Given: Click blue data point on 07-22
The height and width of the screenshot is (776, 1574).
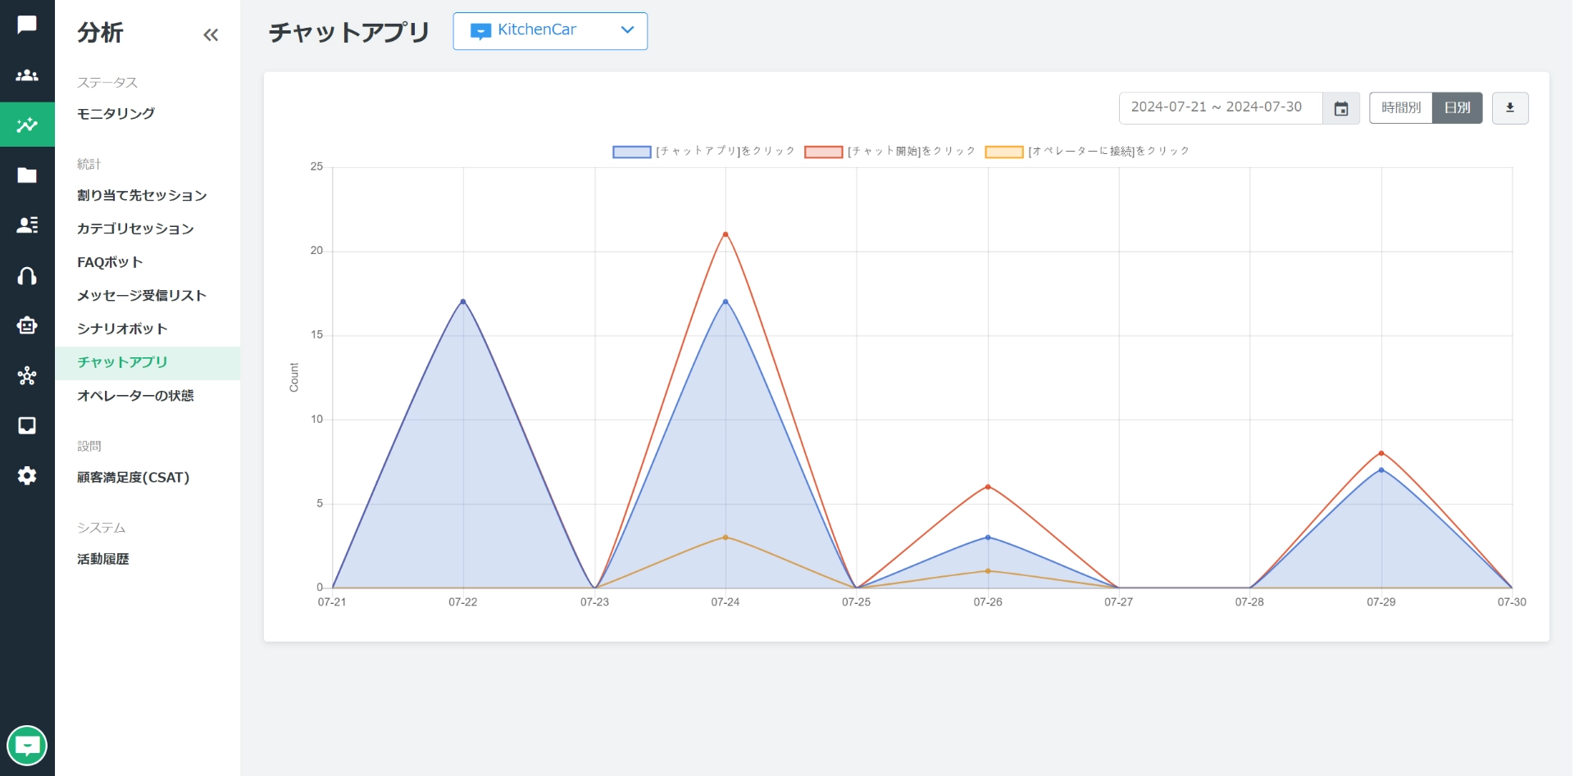Looking at the screenshot, I should click(x=463, y=302).
